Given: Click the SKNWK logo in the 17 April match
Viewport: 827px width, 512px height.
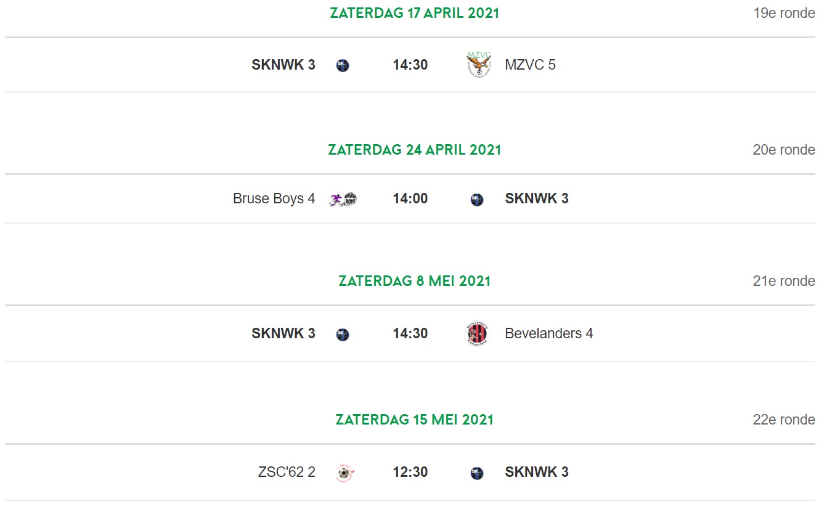Looking at the screenshot, I should [x=343, y=65].
